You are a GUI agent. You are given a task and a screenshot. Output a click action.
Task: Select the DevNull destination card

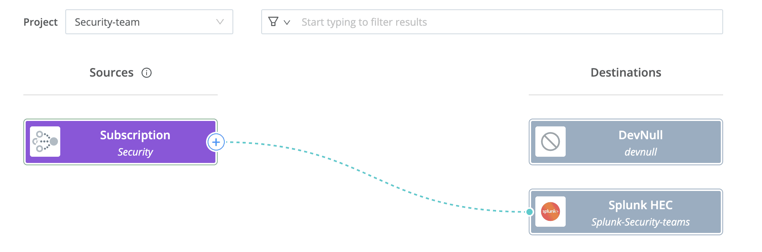(625, 142)
